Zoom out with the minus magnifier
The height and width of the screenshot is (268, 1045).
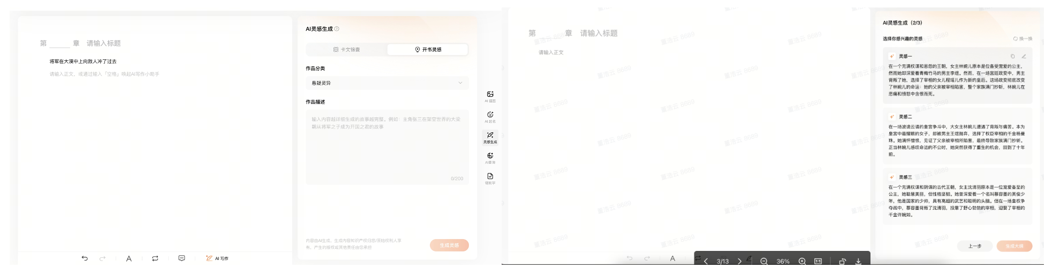tap(764, 261)
